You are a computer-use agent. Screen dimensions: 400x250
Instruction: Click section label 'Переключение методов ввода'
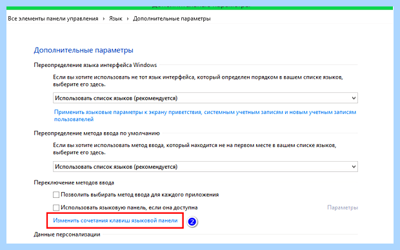click(x=74, y=183)
